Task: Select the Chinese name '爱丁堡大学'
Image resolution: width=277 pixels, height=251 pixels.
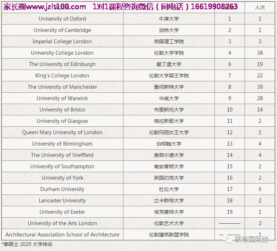Action: tap(169, 64)
